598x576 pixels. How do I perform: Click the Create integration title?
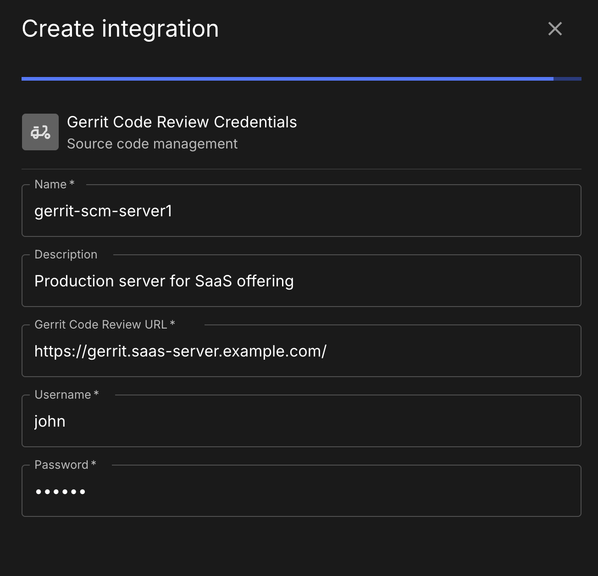pyautogui.click(x=120, y=28)
